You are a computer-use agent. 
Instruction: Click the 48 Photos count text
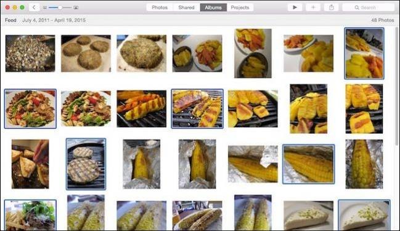[x=382, y=20]
